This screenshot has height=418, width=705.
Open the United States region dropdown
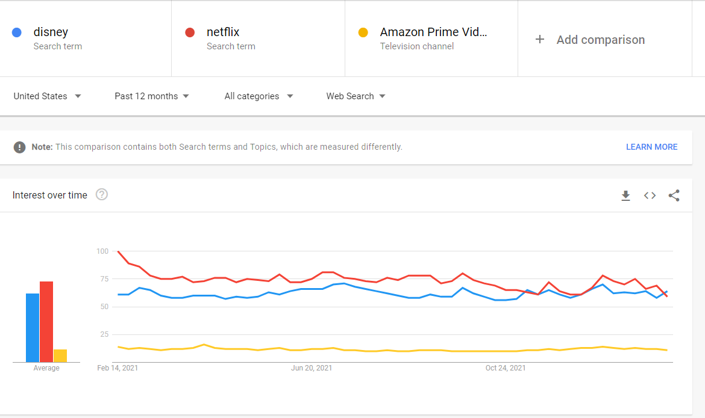click(x=47, y=96)
